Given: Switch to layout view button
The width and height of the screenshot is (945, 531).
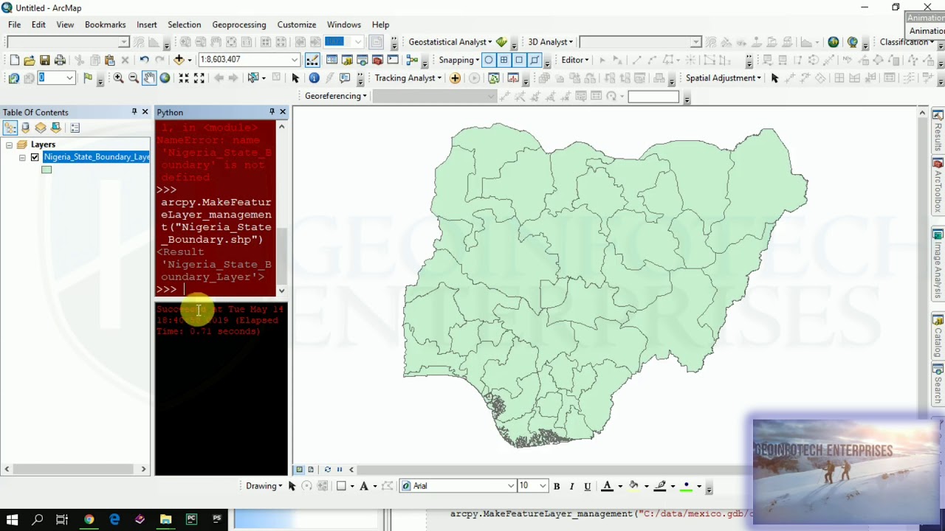Looking at the screenshot, I should pos(311,469).
